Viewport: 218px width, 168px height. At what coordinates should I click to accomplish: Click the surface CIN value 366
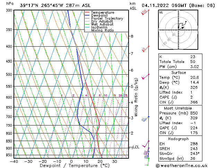coord(194,102)
